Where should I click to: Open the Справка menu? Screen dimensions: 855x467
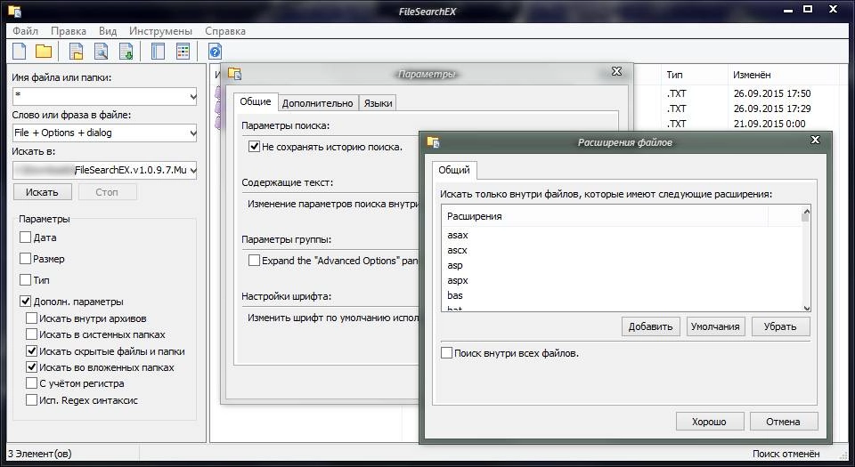(225, 31)
